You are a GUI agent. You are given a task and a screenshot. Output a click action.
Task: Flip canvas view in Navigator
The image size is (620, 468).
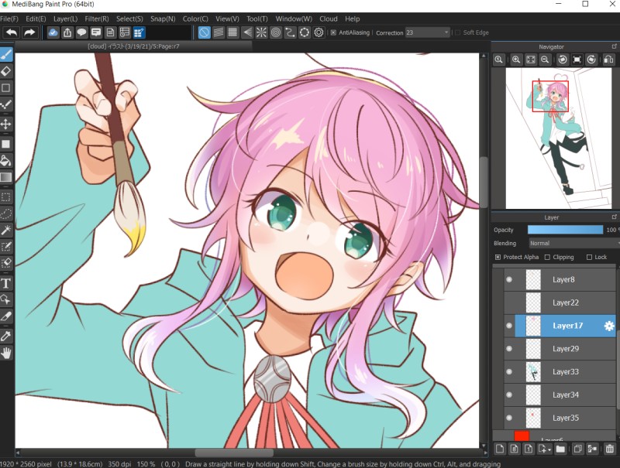608,60
